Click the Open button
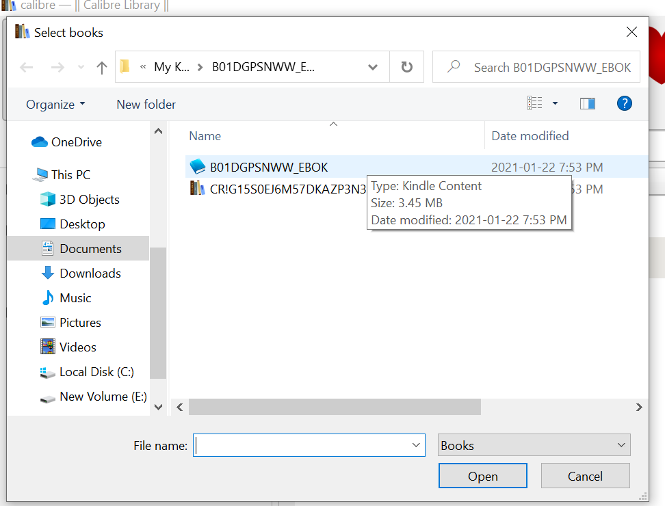This screenshot has height=506, width=665. (482, 476)
